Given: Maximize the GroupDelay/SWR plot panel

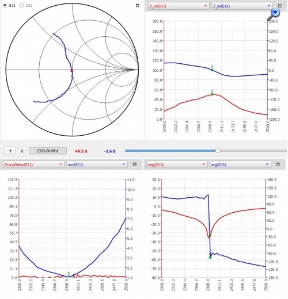Looking at the screenshot, I should coord(135,164).
